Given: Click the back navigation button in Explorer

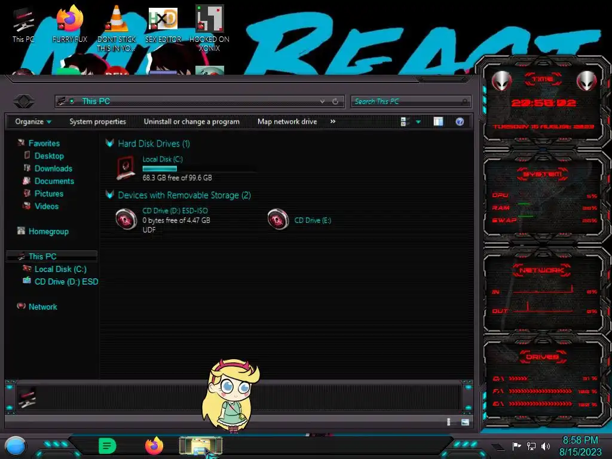Looking at the screenshot, I should (24, 102).
